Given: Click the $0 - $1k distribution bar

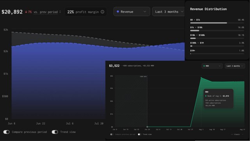Looking at the screenshot, I should pos(217,23).
